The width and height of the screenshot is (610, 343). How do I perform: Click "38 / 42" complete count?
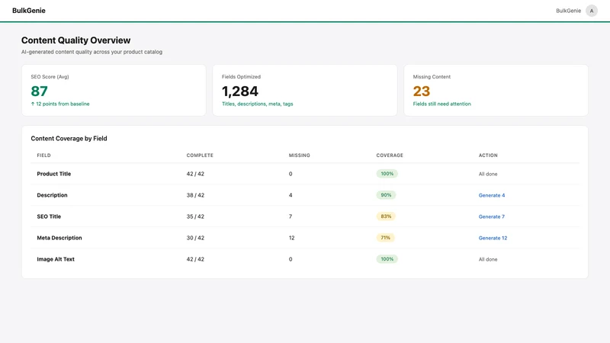tap(195, 195)
